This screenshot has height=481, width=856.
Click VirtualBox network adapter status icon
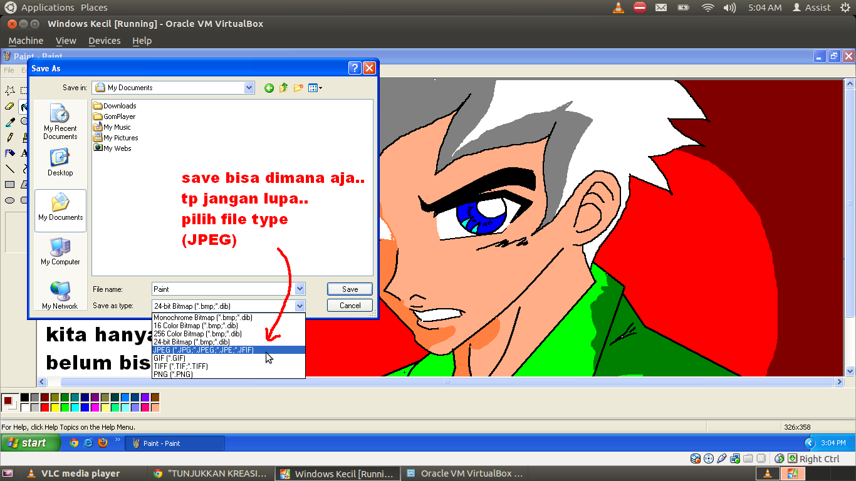(735, 458)
